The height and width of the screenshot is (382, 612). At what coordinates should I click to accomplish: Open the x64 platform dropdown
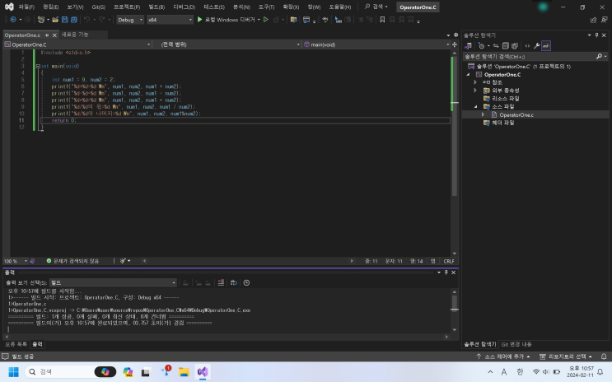[x=169, y=19]
